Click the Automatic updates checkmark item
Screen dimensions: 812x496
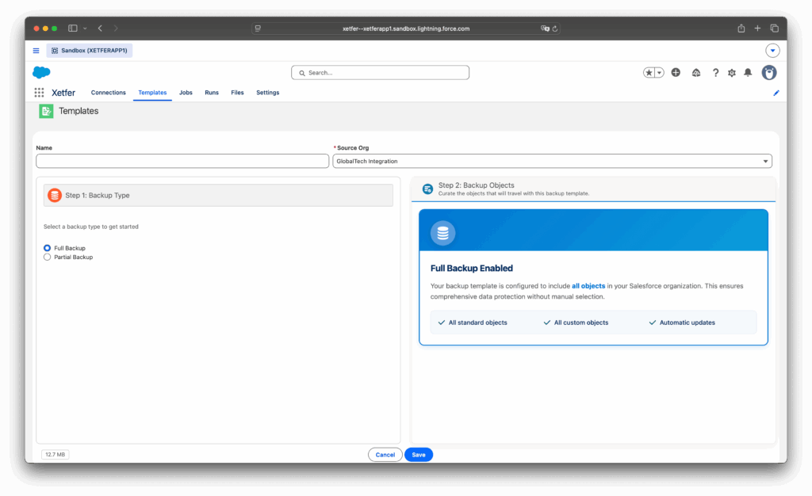[682, 322]
